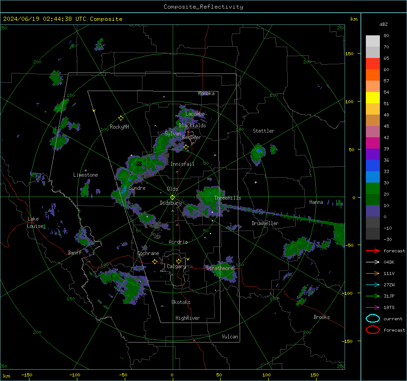Click the Innisfail town label
The image size is (407, 381).
click(x=182, y=164)
